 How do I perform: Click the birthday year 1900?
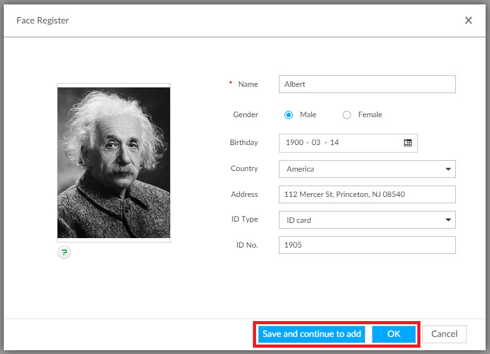295,143
